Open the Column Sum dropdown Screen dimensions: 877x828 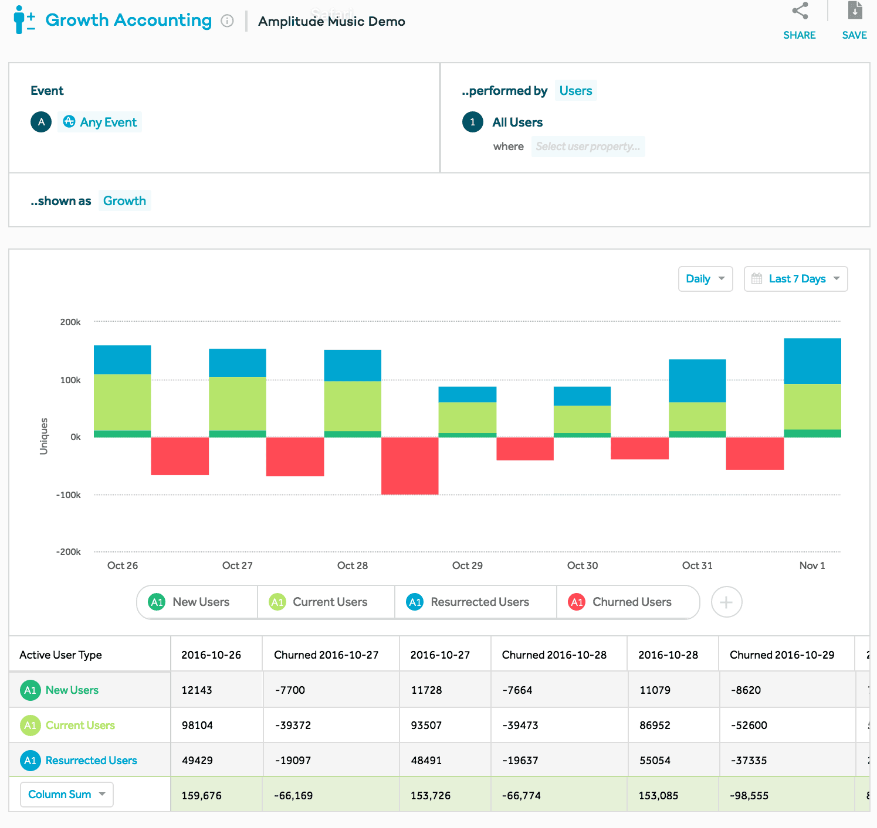[x=66, y=794]
